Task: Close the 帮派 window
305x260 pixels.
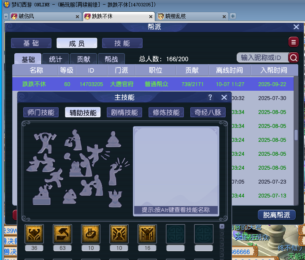Action: [x=296, y=27]
